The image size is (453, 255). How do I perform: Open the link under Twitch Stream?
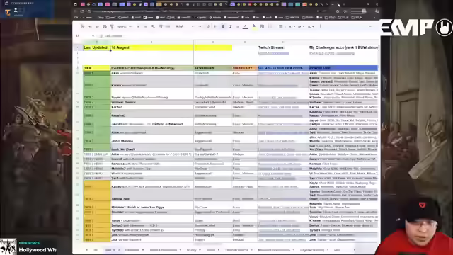[x=273, y=54]
